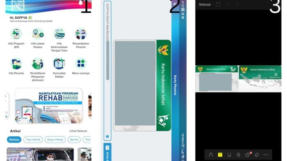The height and width of the screenshot is (161, 287).
Task: Select the strikethrough tool in bottom toolbar
Action: pyautogui.click(x=238, y=155)
